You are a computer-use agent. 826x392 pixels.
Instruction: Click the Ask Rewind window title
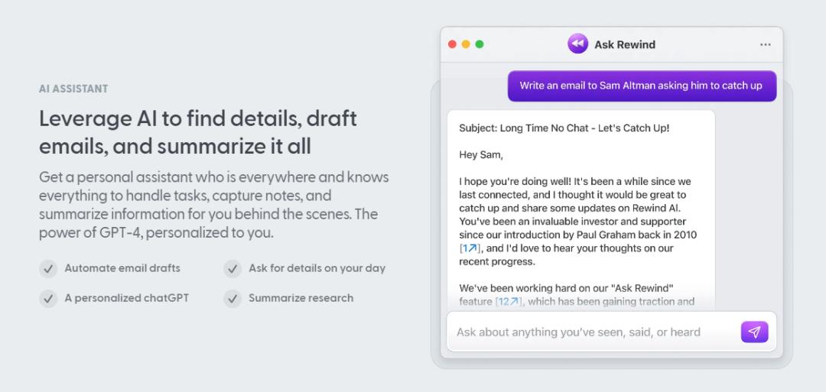tap(625, 45)
